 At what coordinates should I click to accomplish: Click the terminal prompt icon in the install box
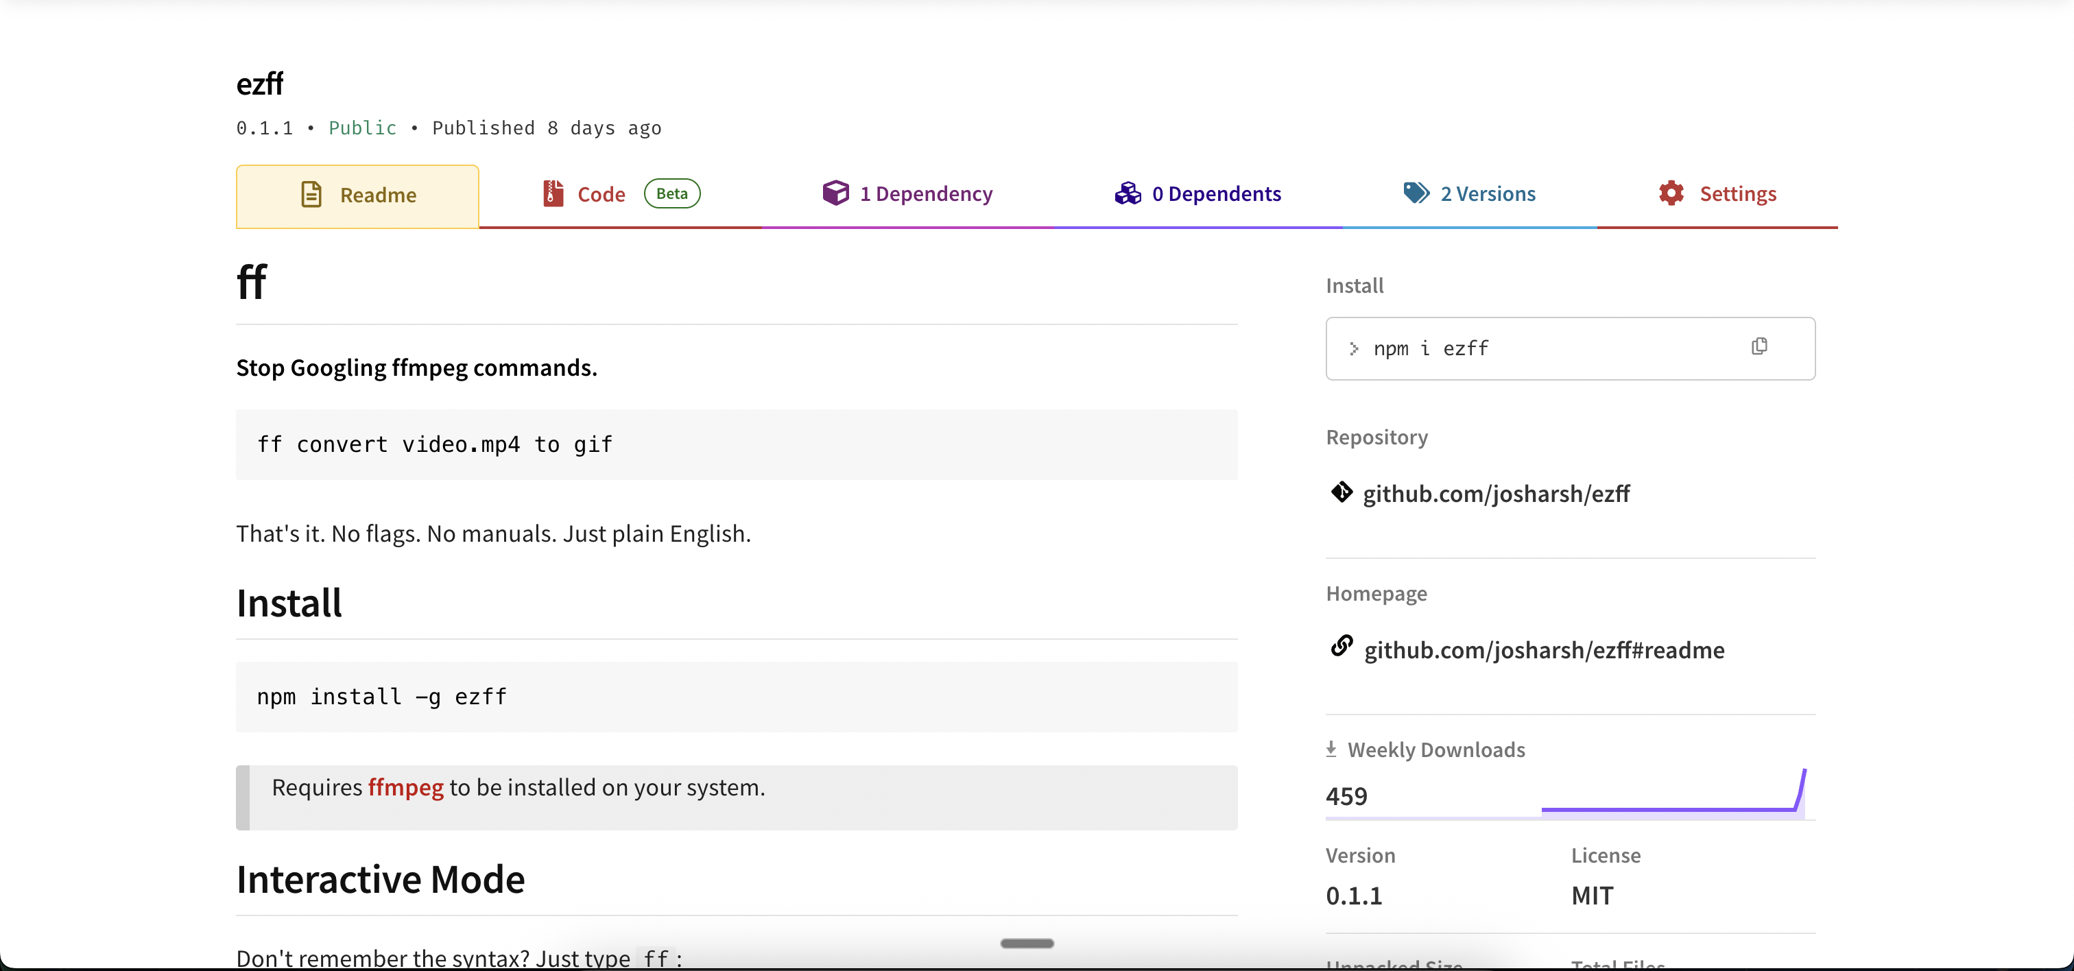pyautogui.click(x=1355, y=348)
